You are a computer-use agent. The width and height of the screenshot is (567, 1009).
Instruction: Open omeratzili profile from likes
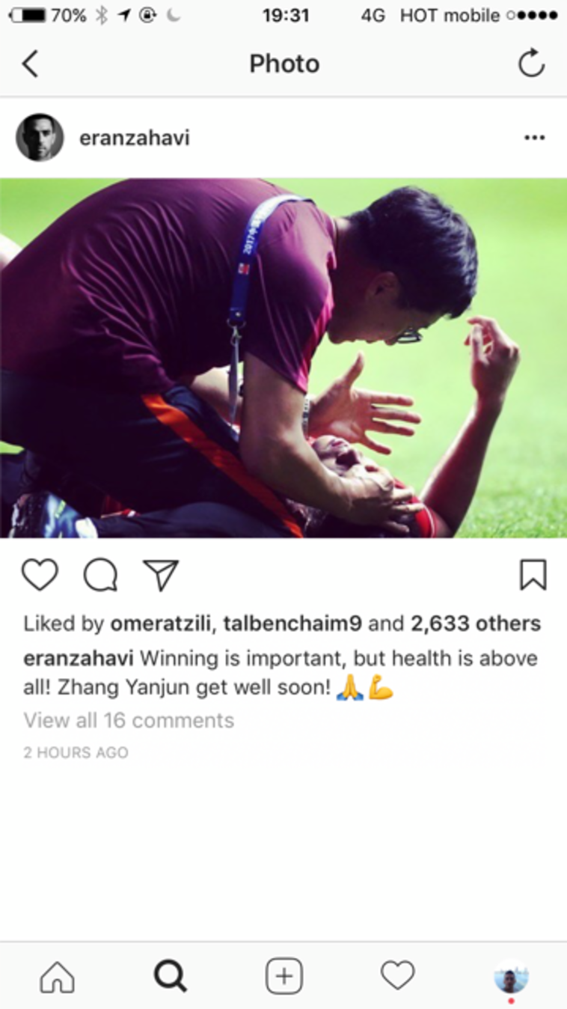(x=160, y=624)
